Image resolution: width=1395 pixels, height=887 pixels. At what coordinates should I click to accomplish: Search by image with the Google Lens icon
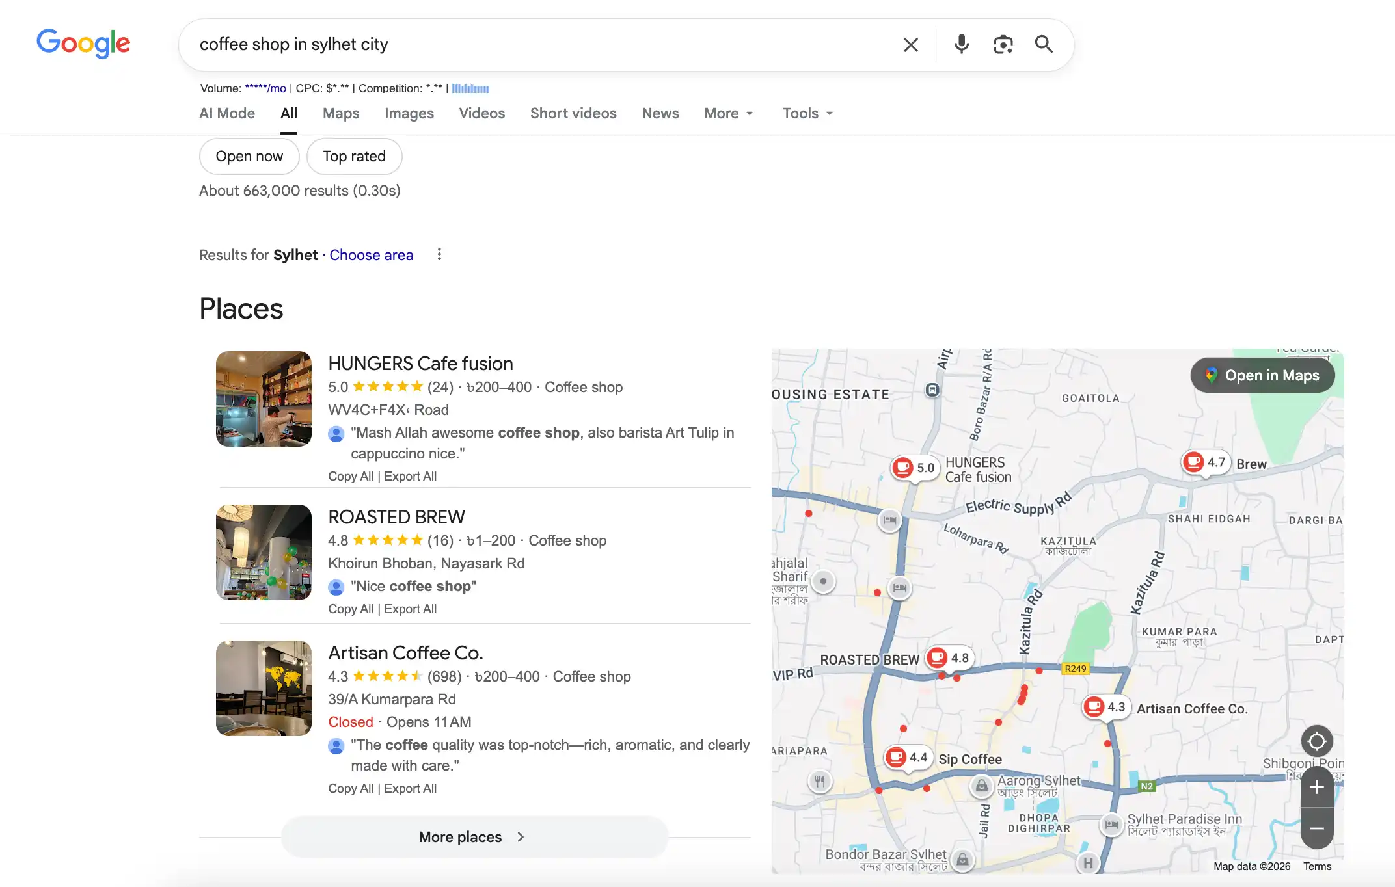[x=1003, y=44]
